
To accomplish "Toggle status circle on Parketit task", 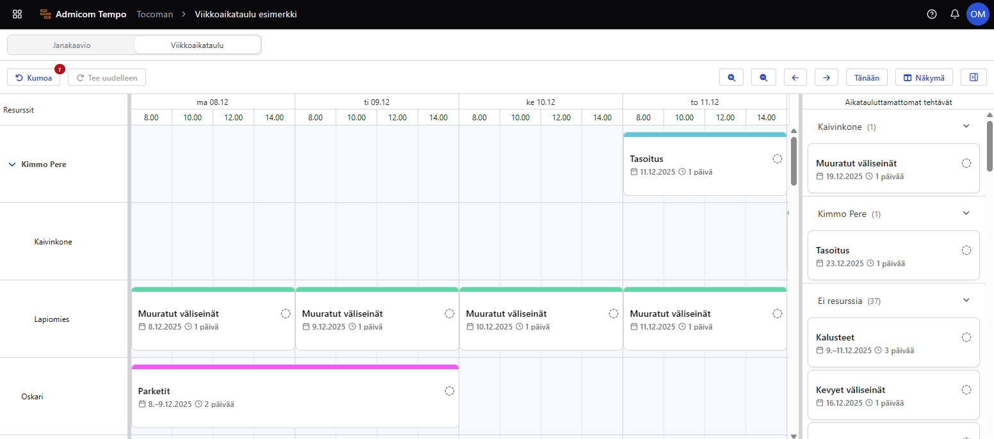I will (450, 391).
